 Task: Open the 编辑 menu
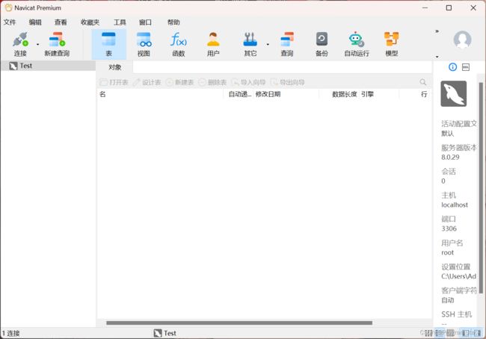pyautogui.click(x=35, y=22)
